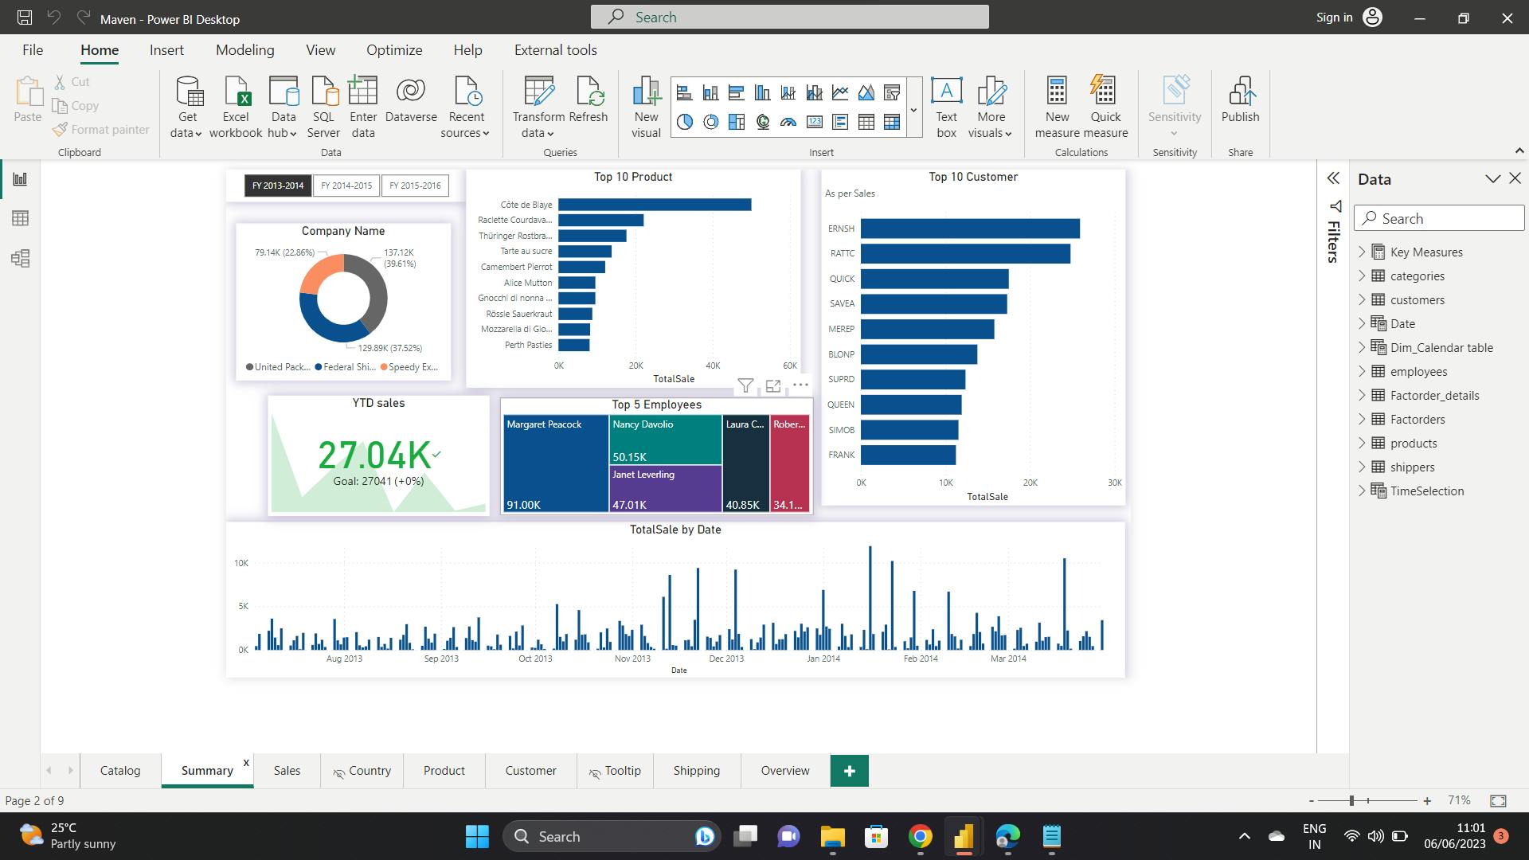The image size is (1529, 860).
Task: Create a Quick measure
Action: coord(1105,107)
